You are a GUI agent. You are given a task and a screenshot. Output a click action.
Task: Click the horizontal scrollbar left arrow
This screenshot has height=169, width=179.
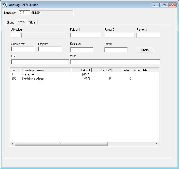click(x=12, y=144)
